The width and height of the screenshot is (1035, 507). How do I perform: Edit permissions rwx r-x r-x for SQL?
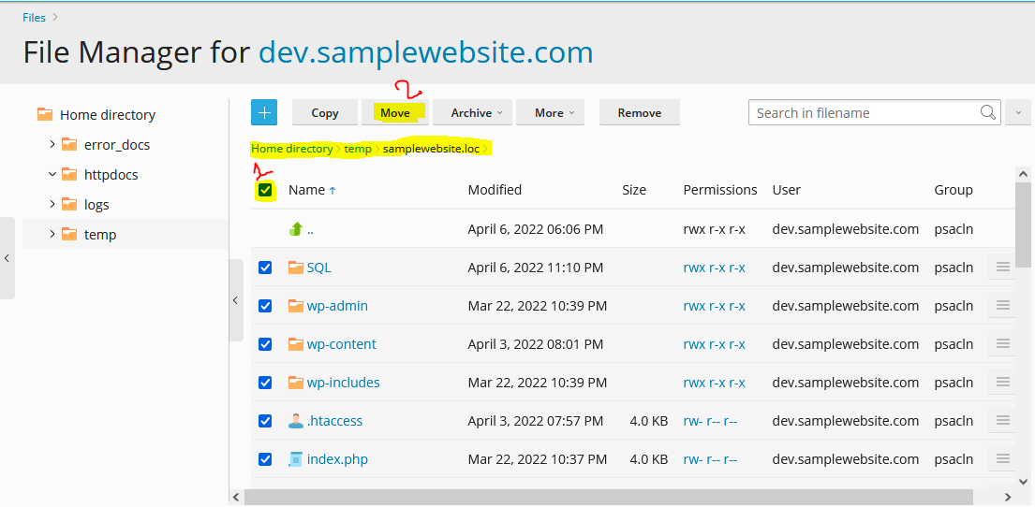[715, 268]
